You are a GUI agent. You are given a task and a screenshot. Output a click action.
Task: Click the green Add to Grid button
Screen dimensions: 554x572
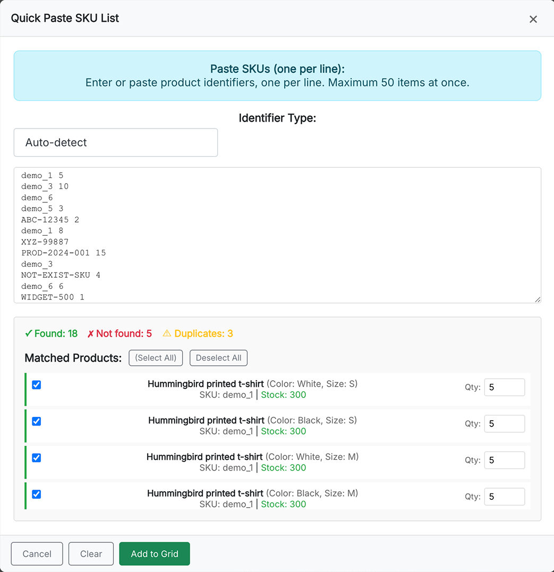(155, 554)
